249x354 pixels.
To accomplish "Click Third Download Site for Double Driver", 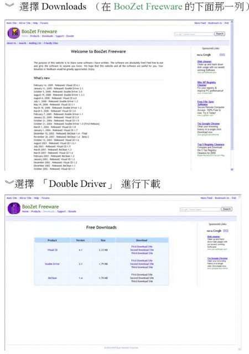I will (142, 267).
